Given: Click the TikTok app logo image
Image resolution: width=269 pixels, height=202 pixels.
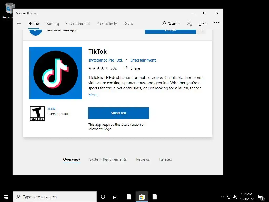Looking at the screenshot, I should 56,73.
